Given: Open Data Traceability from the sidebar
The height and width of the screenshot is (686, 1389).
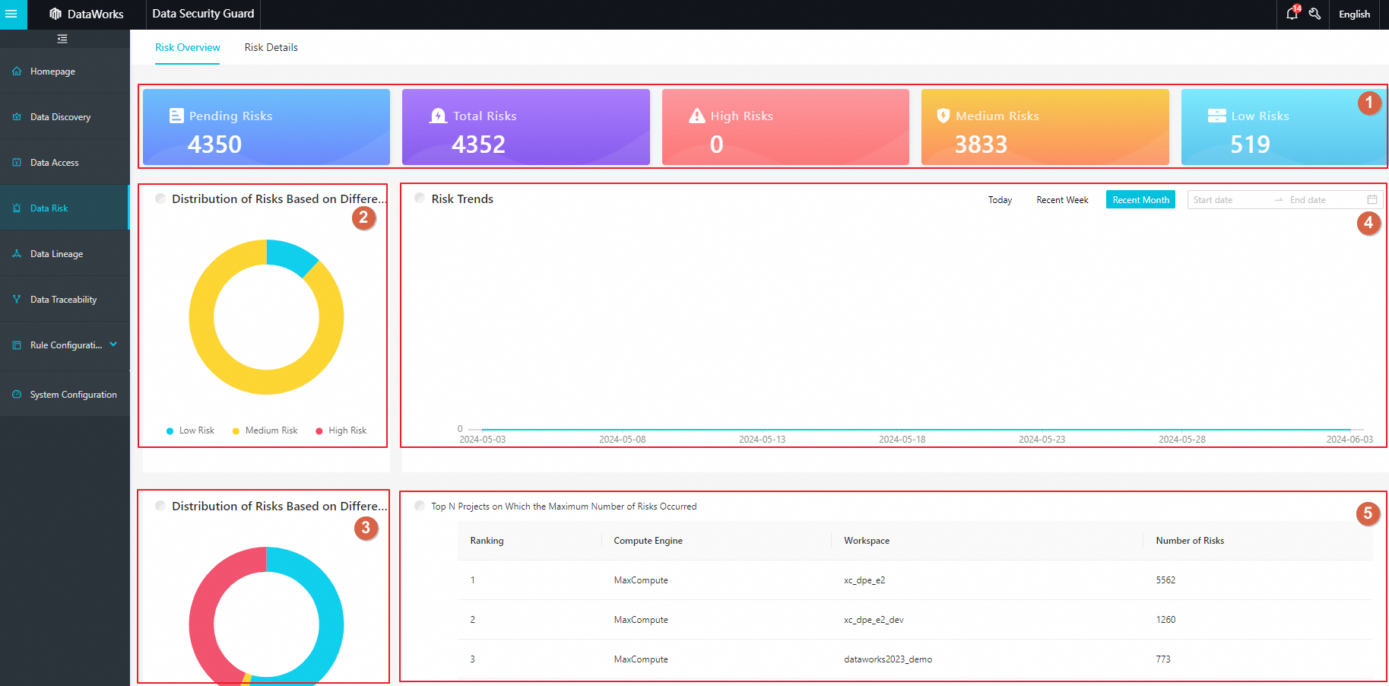Looking at the screenshot, I should click(65, 300).
